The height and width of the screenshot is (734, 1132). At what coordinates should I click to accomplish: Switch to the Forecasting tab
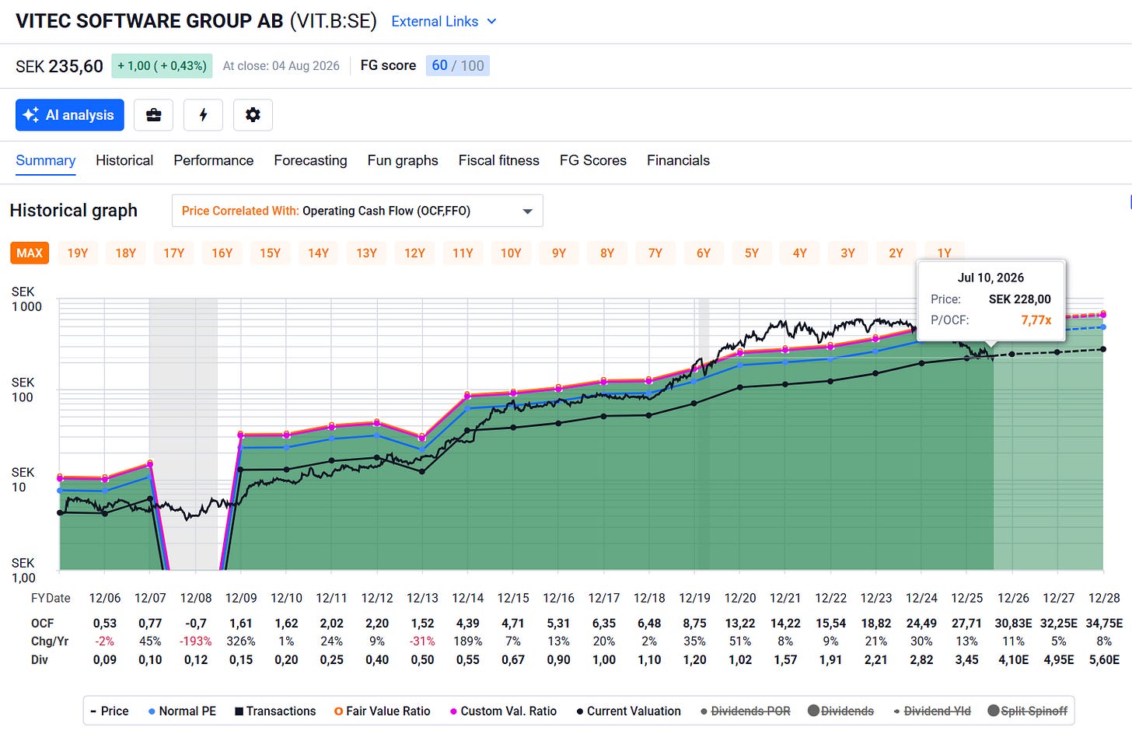[x=310, y=160]
